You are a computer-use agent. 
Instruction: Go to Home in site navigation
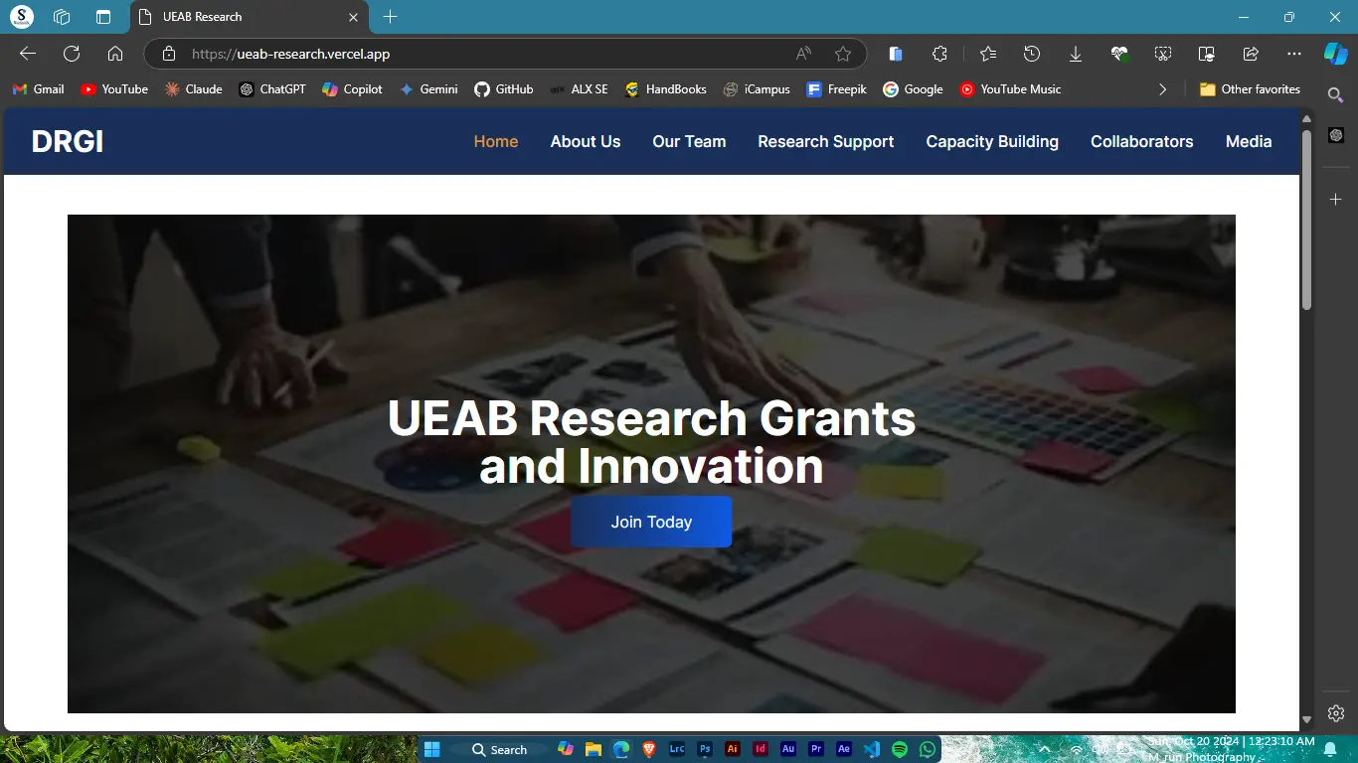tap(496, 142)
